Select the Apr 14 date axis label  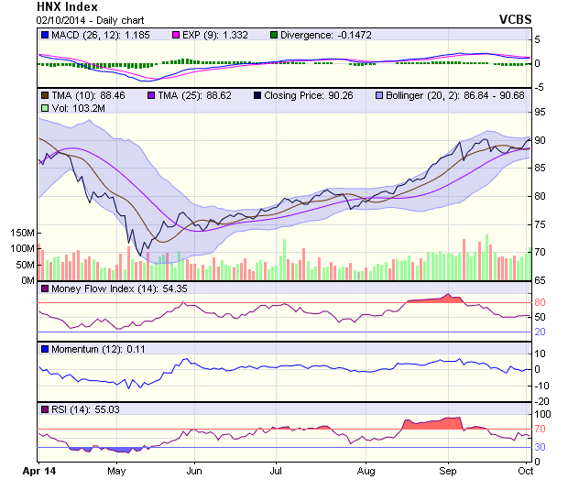point(38,470)
